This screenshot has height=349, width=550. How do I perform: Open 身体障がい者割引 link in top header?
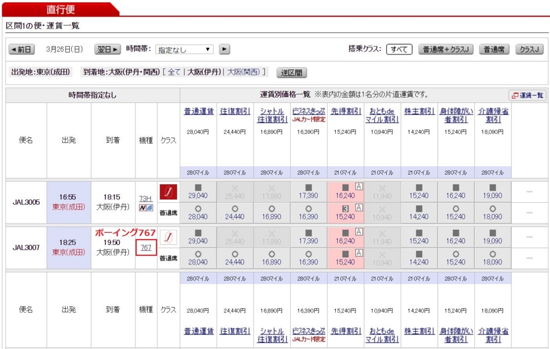tap(457, 115)
